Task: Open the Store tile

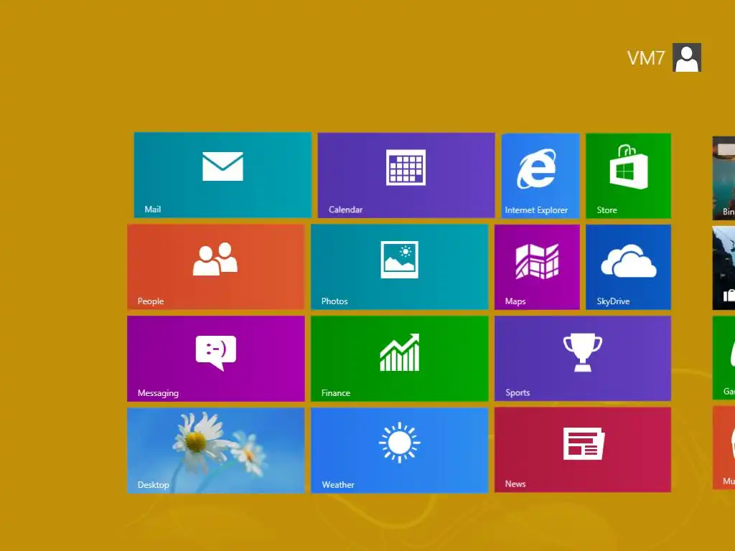Action: 628,176
